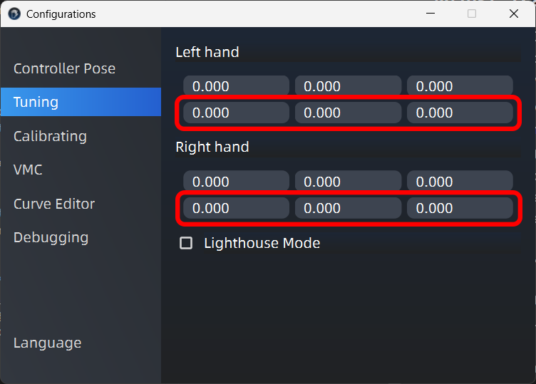Click Left hand first-row middle value field

pos(348,86)
